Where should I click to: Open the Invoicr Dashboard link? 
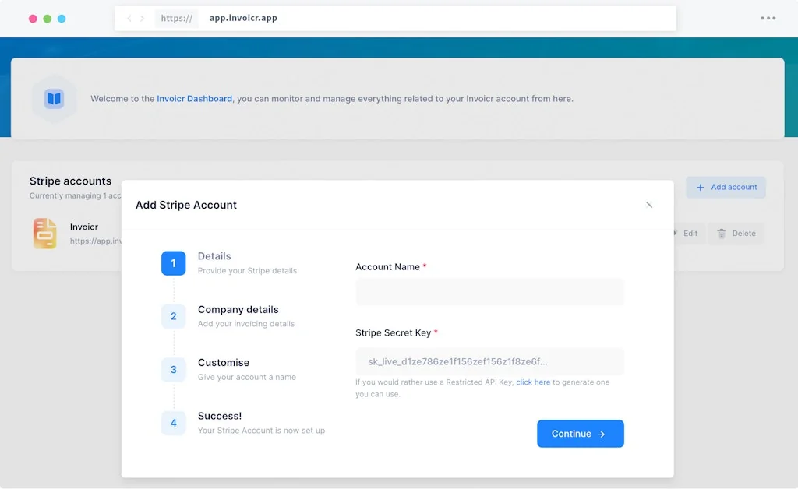click(194, 99)
